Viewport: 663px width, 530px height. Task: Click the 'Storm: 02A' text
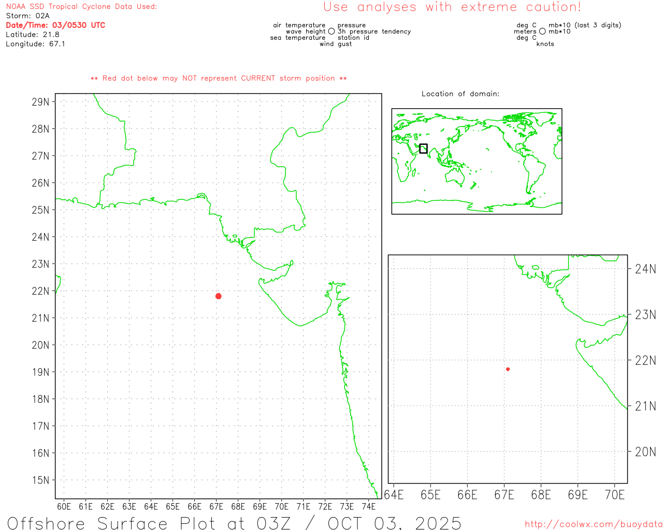[27, 16]
